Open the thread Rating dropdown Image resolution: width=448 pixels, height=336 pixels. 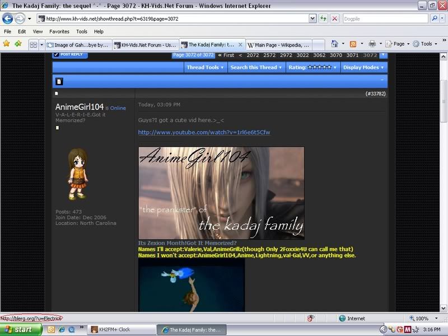click(312, 67)
